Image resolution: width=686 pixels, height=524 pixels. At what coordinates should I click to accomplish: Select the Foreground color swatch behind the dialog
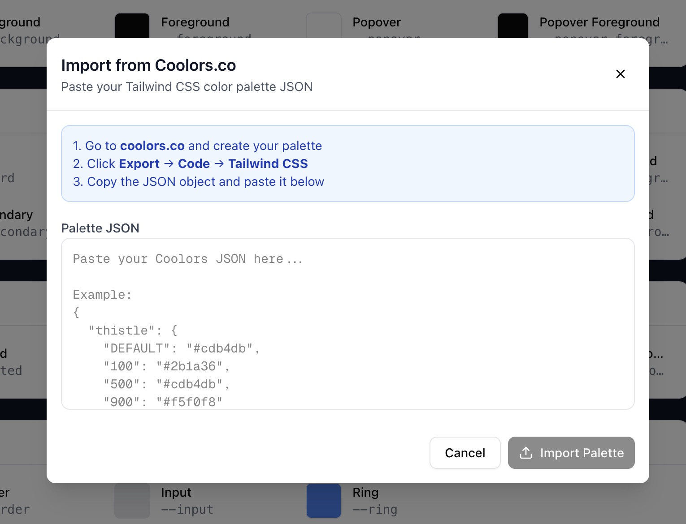coord(132,26)
